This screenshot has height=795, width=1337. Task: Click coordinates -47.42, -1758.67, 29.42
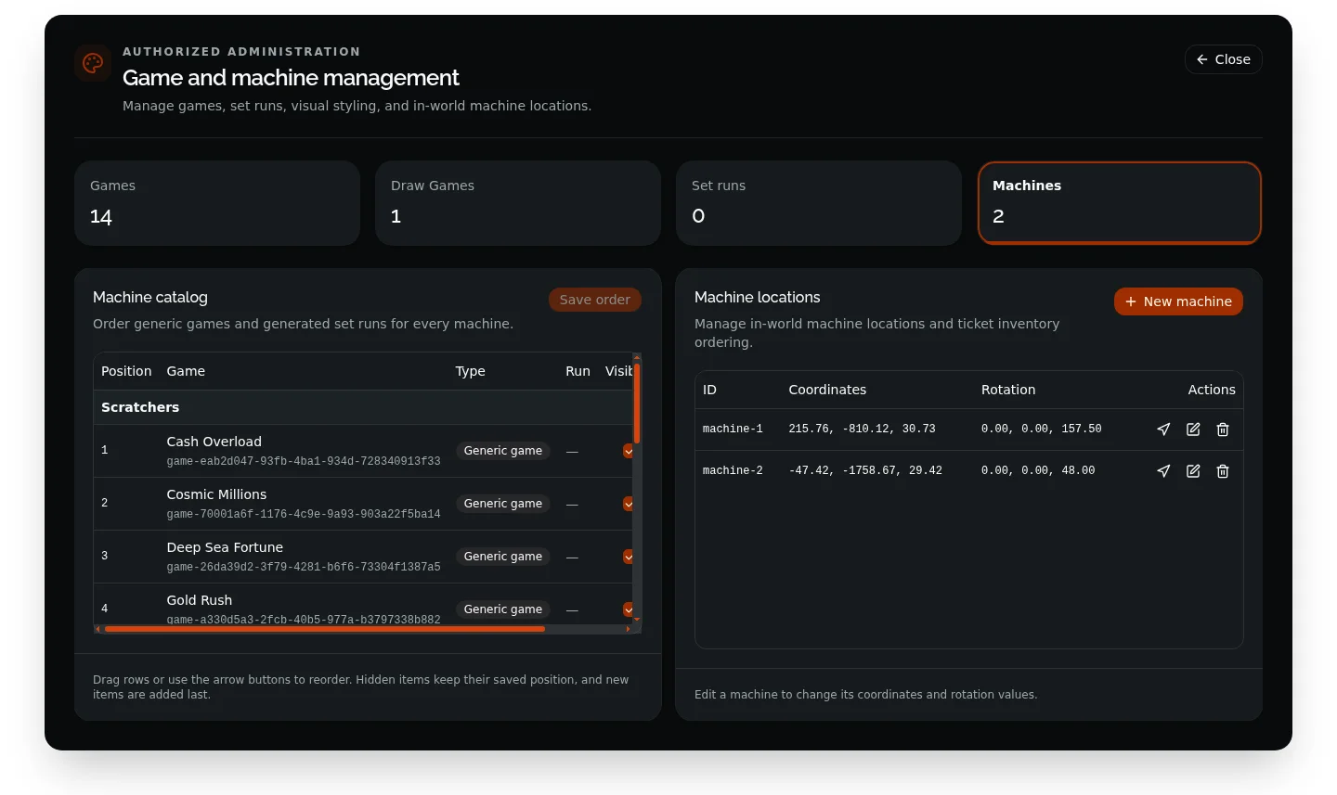click(x=865, y=471)
